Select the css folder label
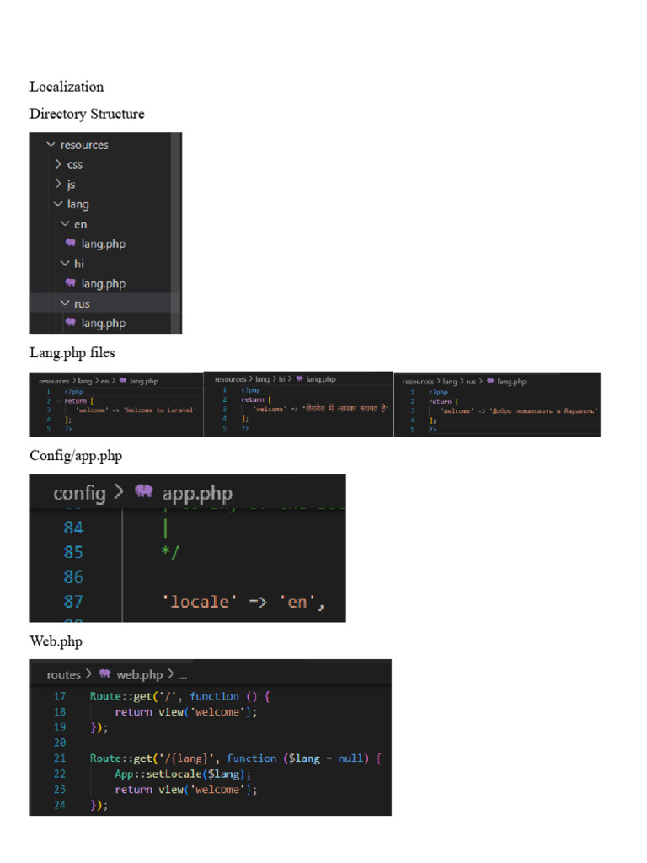This screenshot has width=647, height=863. (x=75, y=164)
